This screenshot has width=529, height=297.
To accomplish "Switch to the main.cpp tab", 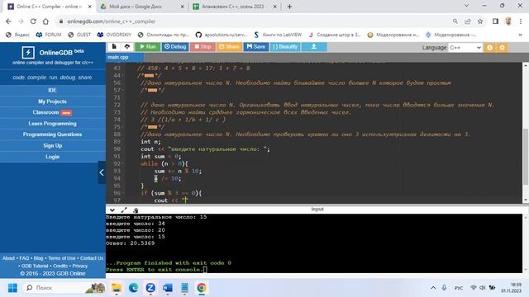I will pyautogui.click(x=118, y=57).
